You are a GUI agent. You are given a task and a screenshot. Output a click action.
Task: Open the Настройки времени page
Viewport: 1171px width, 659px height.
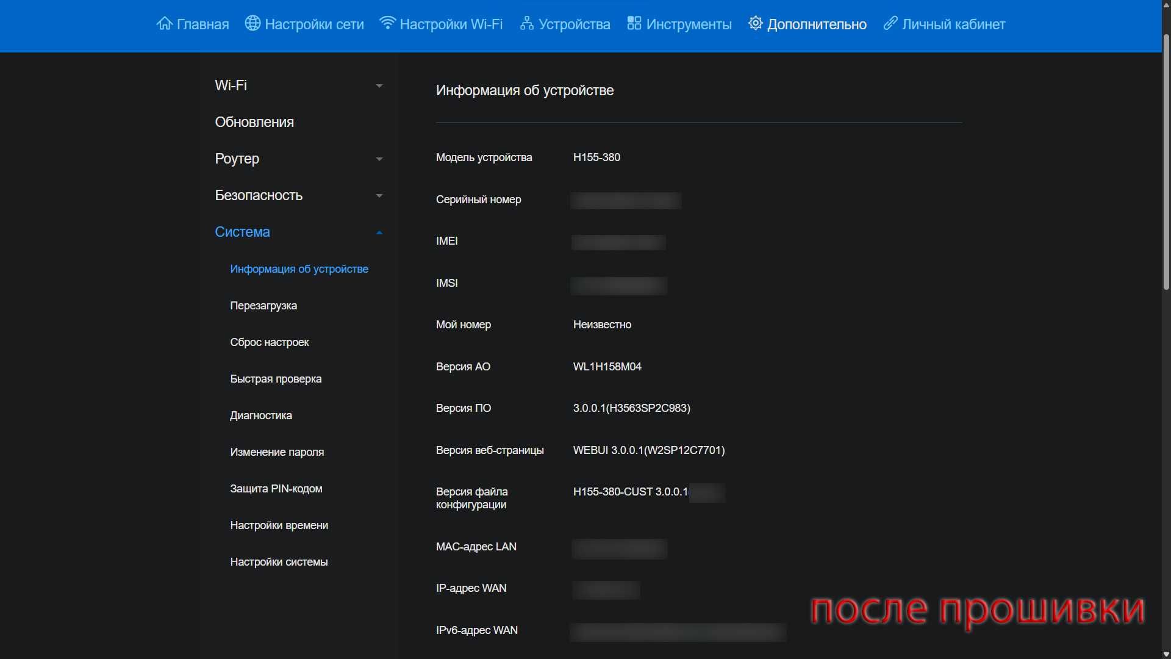tap(279, 525)
